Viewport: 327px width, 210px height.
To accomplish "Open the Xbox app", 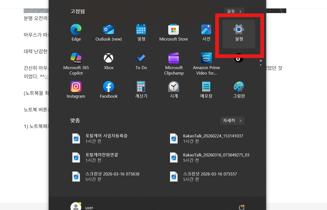I will [109, 62].
